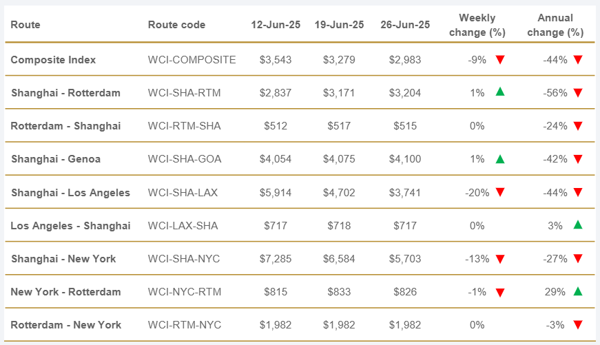Click the green up arrow for New York - Rotterdam annual change
This screenshot has width=600, height=345.
(x=578, y=292)
